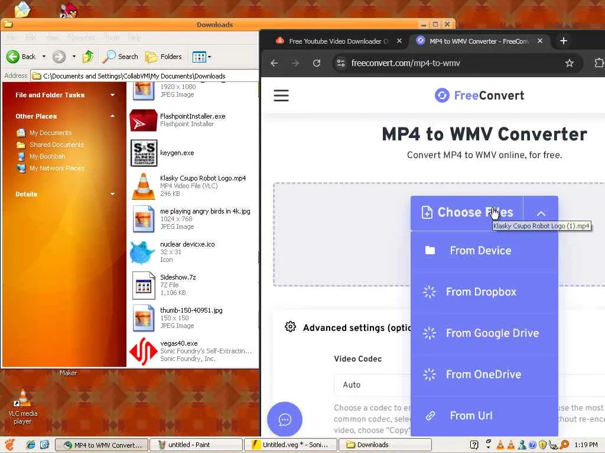Viewport: 605px width, 453px height.
Task: Open My Network Places link
Action: tap(57, 168)
